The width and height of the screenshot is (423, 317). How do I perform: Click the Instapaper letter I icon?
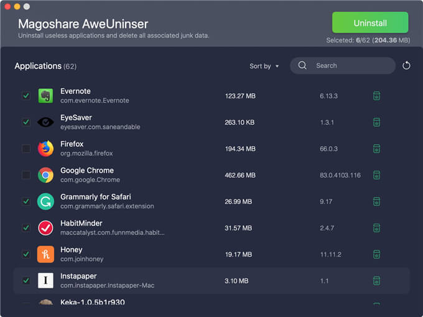click(45, 280)
